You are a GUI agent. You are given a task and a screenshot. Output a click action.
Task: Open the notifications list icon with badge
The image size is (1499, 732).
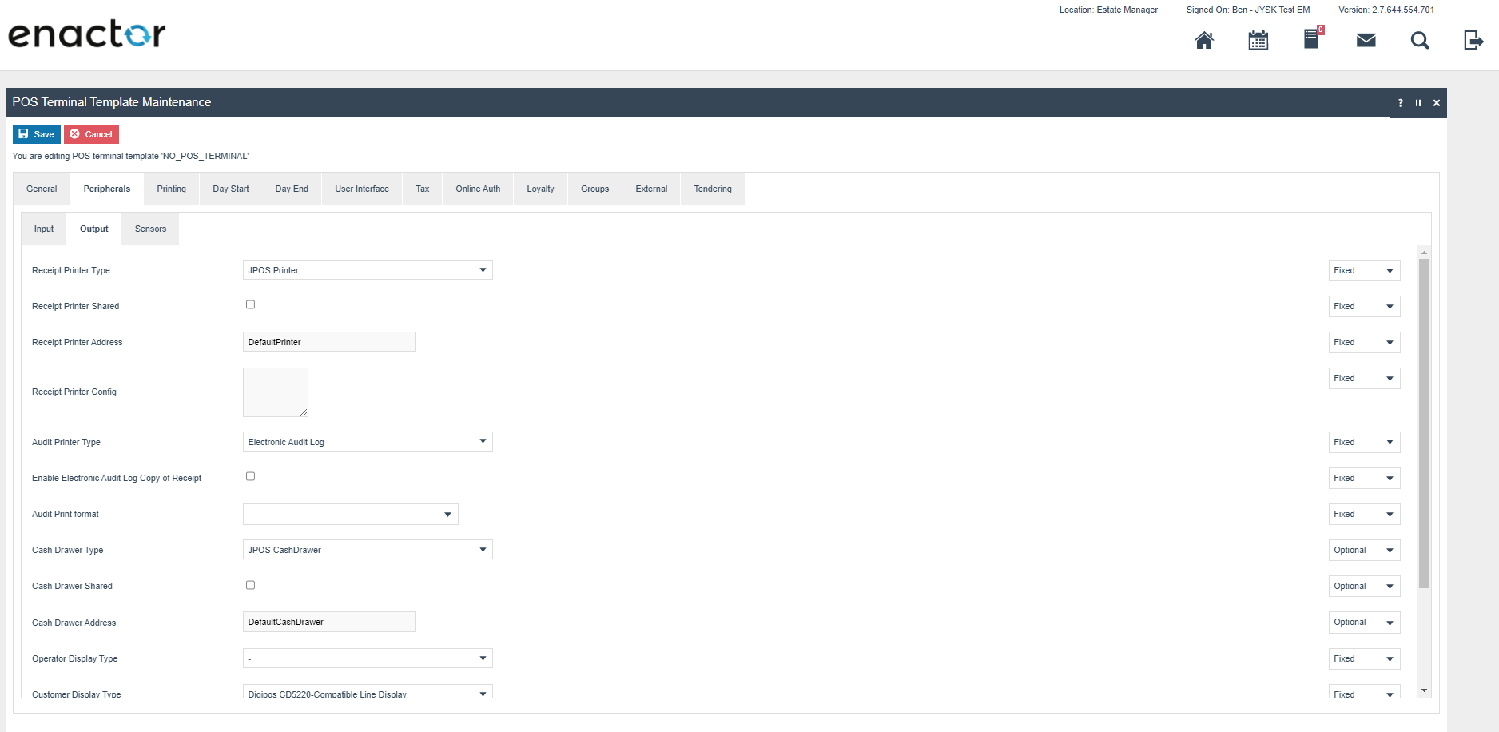(x=1312, y=38)
